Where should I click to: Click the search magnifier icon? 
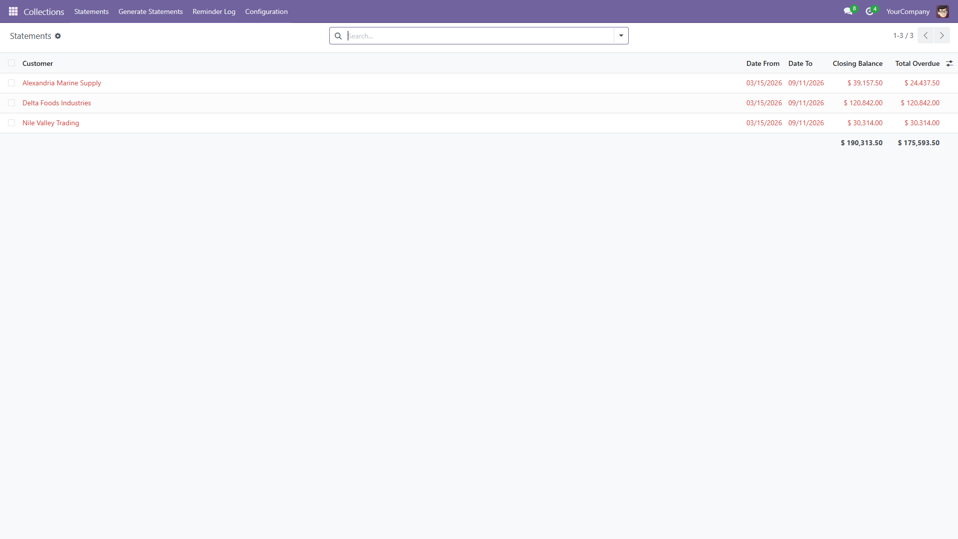(338, 36)
